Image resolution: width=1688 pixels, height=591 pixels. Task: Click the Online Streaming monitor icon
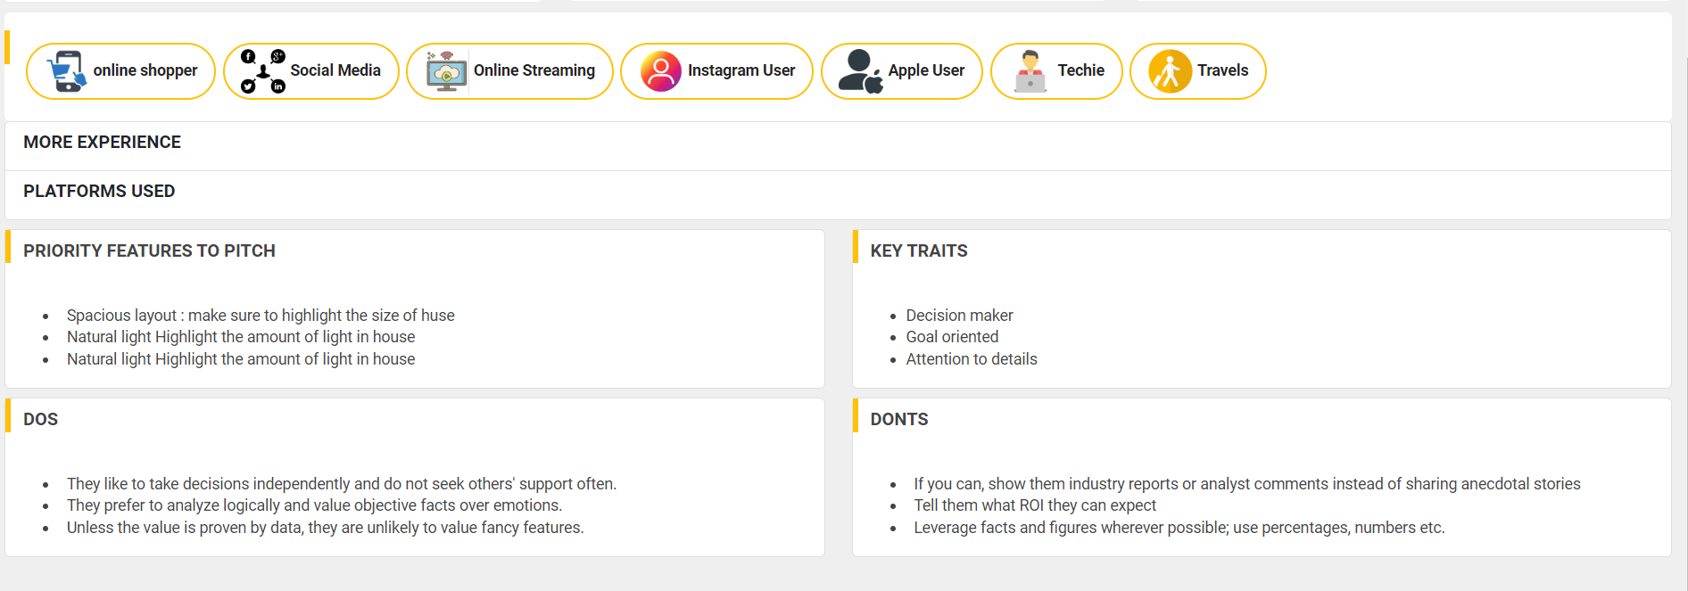[x=446, y=71]
